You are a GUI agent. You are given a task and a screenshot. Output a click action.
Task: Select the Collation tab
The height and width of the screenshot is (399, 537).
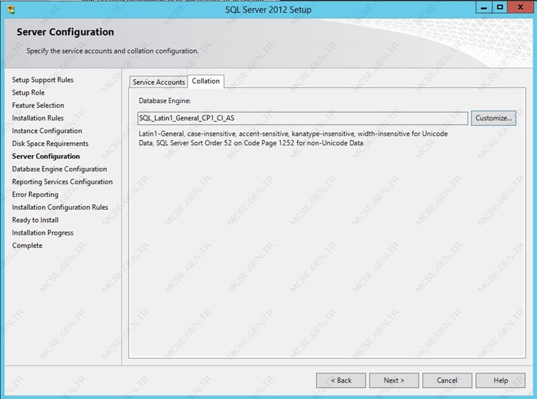point(206,81)
